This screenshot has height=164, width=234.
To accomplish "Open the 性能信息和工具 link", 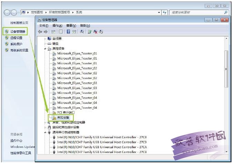I will 21,153.
